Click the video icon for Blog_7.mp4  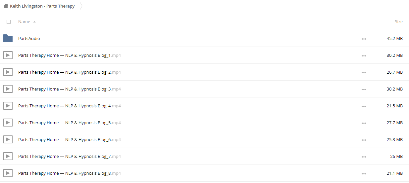coord(8,156)
